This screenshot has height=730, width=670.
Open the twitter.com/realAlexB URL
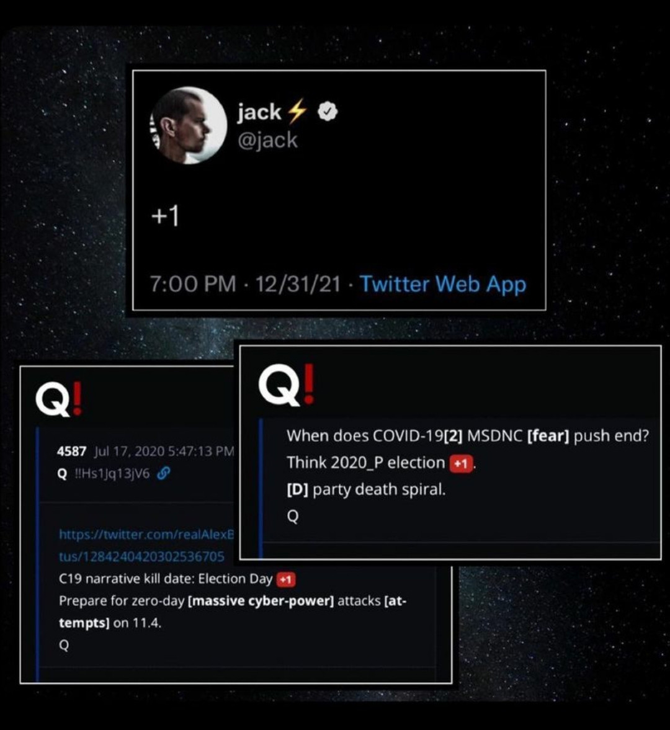click(146, 534)
